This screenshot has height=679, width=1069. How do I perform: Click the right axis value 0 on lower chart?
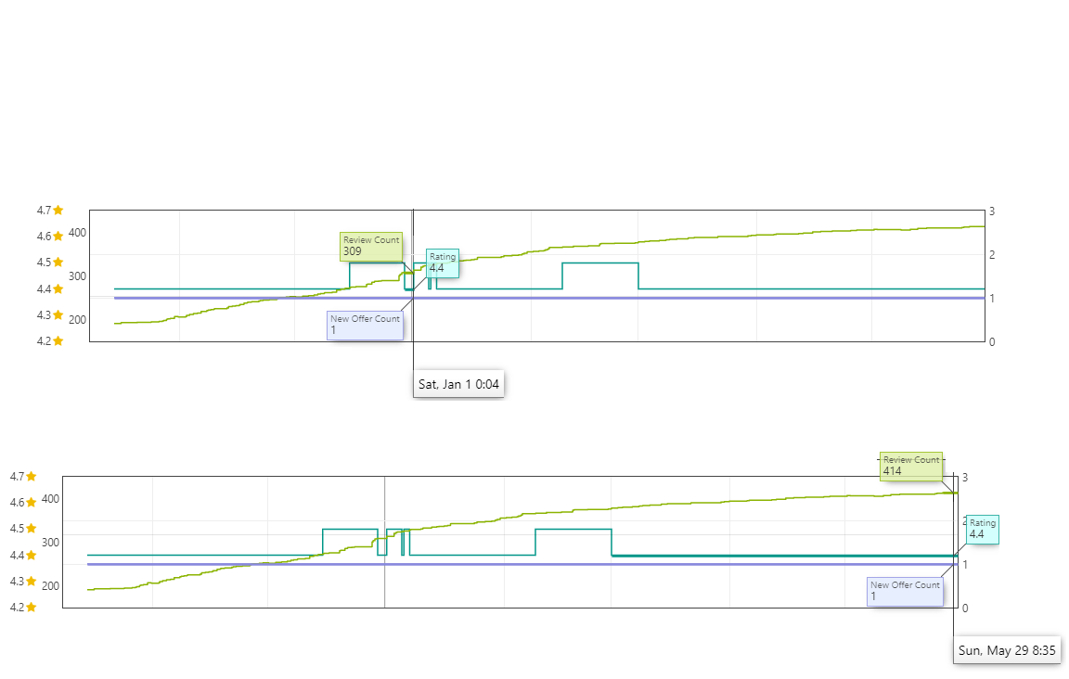(965, 609)
